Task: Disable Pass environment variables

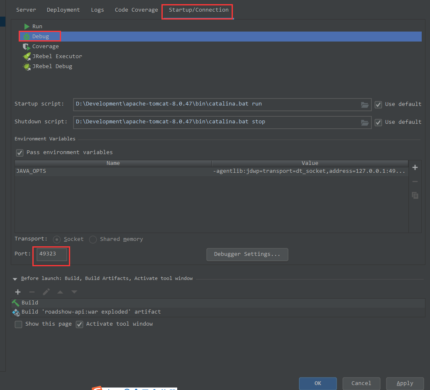Action: [x=20, y=152]
